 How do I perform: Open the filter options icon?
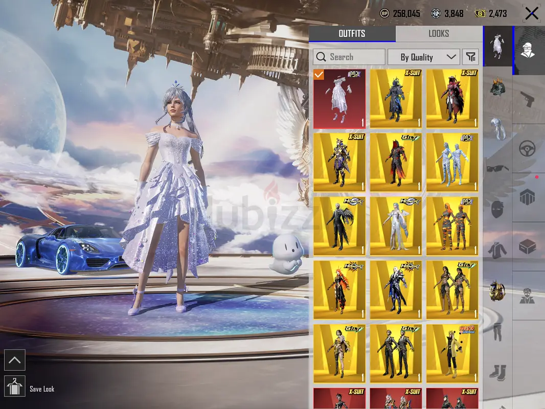(x=471, y=57)
